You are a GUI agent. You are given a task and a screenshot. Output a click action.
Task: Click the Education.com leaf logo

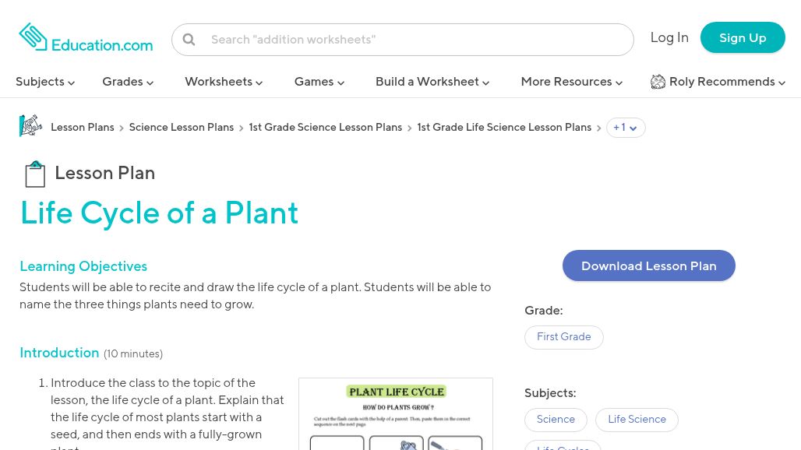(34, 37)
